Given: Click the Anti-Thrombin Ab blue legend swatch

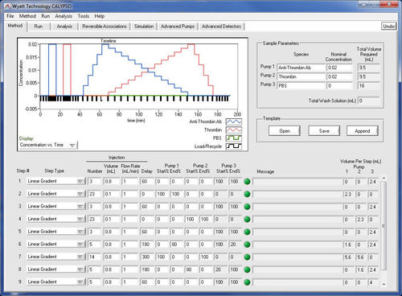Looking at the screenshot, I should [x=234, y=121].
